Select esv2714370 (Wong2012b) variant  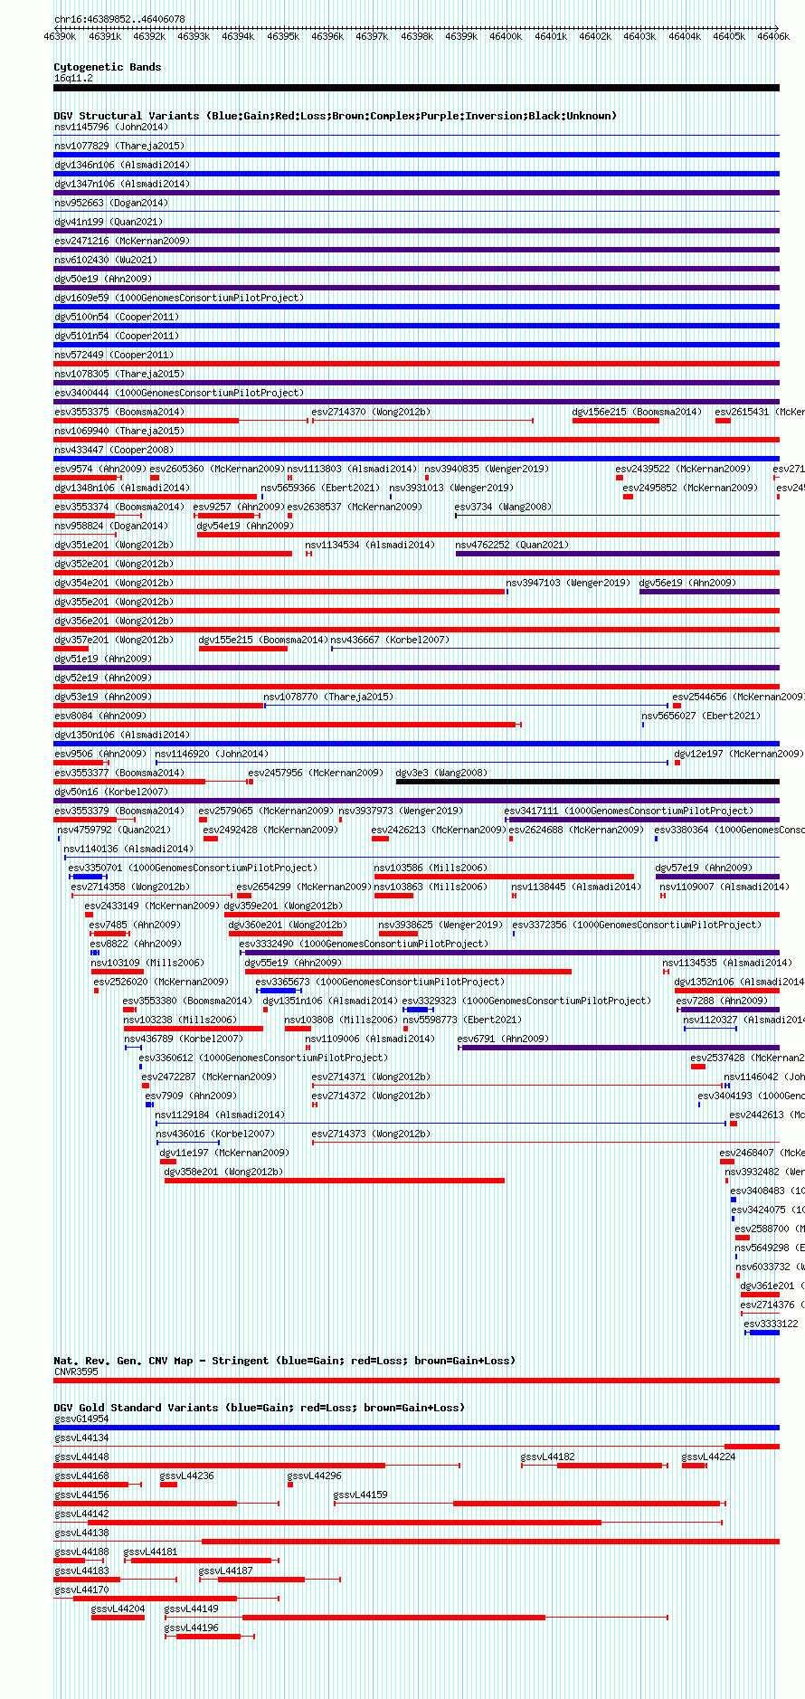click(x=371, y=412)
